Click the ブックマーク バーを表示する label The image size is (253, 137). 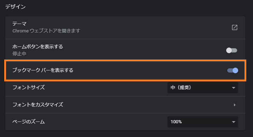coord(43,70)
